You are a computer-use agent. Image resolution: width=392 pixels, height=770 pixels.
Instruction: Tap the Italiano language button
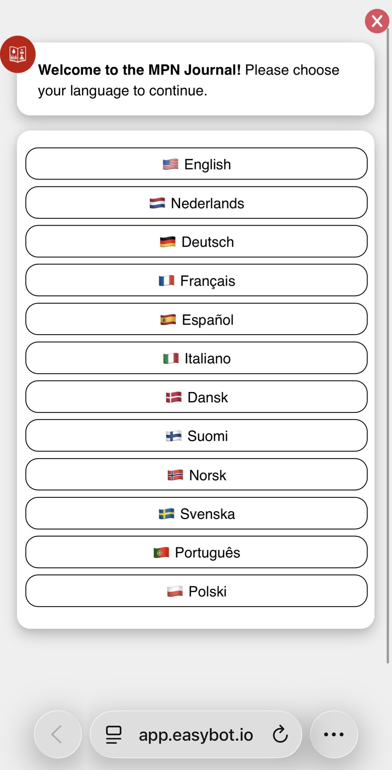(196, 358)
